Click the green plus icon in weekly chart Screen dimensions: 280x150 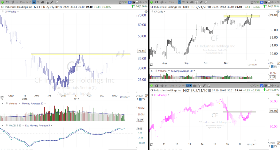coord(2,2)
